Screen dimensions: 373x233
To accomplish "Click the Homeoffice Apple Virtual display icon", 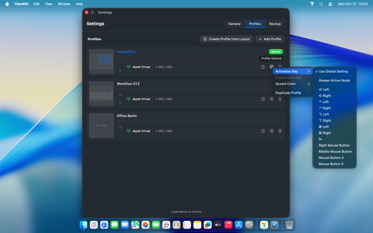I will (128, 67).
